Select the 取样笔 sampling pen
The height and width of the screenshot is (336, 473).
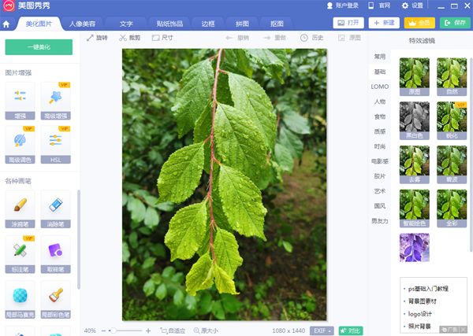55,254
